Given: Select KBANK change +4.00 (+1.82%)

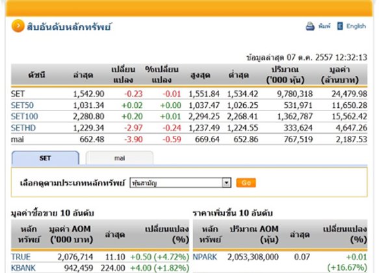Looking at the screenshot, I should point(159,268).
